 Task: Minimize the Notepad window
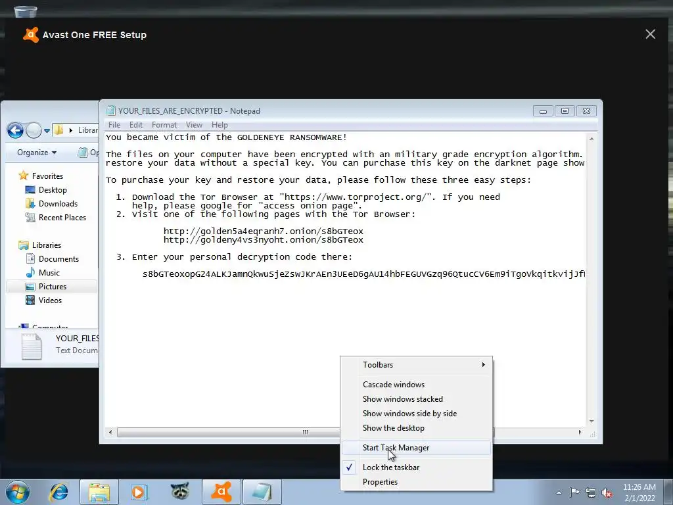point(543,110)
